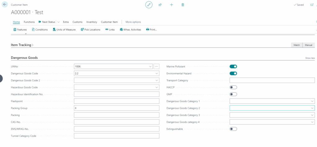Screen dimensions: 317x147
Task: Click the Match button
Action: [297, 45]
